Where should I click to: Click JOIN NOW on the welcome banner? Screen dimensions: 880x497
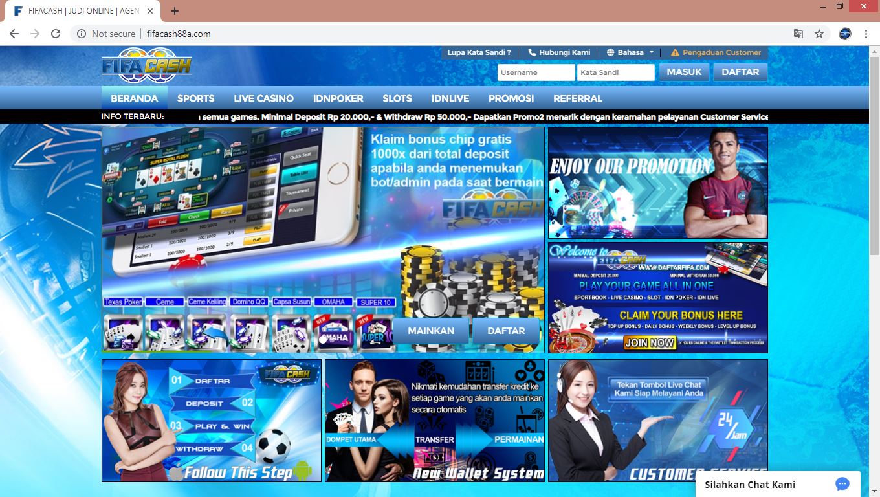tap(649, 342)
